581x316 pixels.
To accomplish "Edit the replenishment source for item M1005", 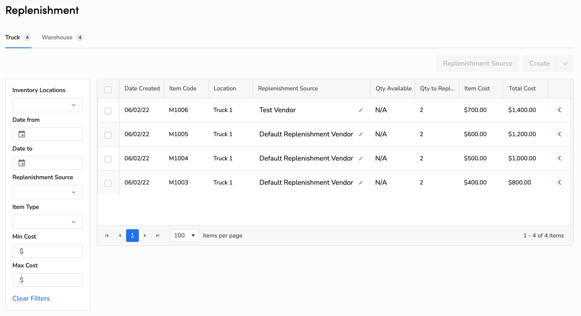I will [x=361, y=134].
